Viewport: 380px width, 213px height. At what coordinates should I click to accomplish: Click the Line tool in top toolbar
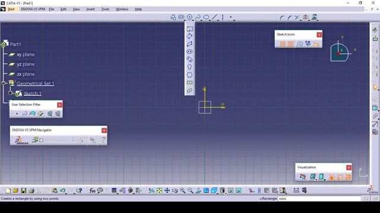[x=214, y=17]
